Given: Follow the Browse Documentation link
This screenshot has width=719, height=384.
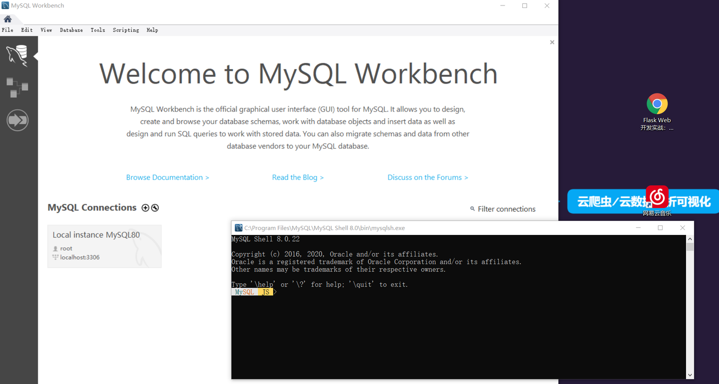Looking at the screenshot, I should (167, 177).
